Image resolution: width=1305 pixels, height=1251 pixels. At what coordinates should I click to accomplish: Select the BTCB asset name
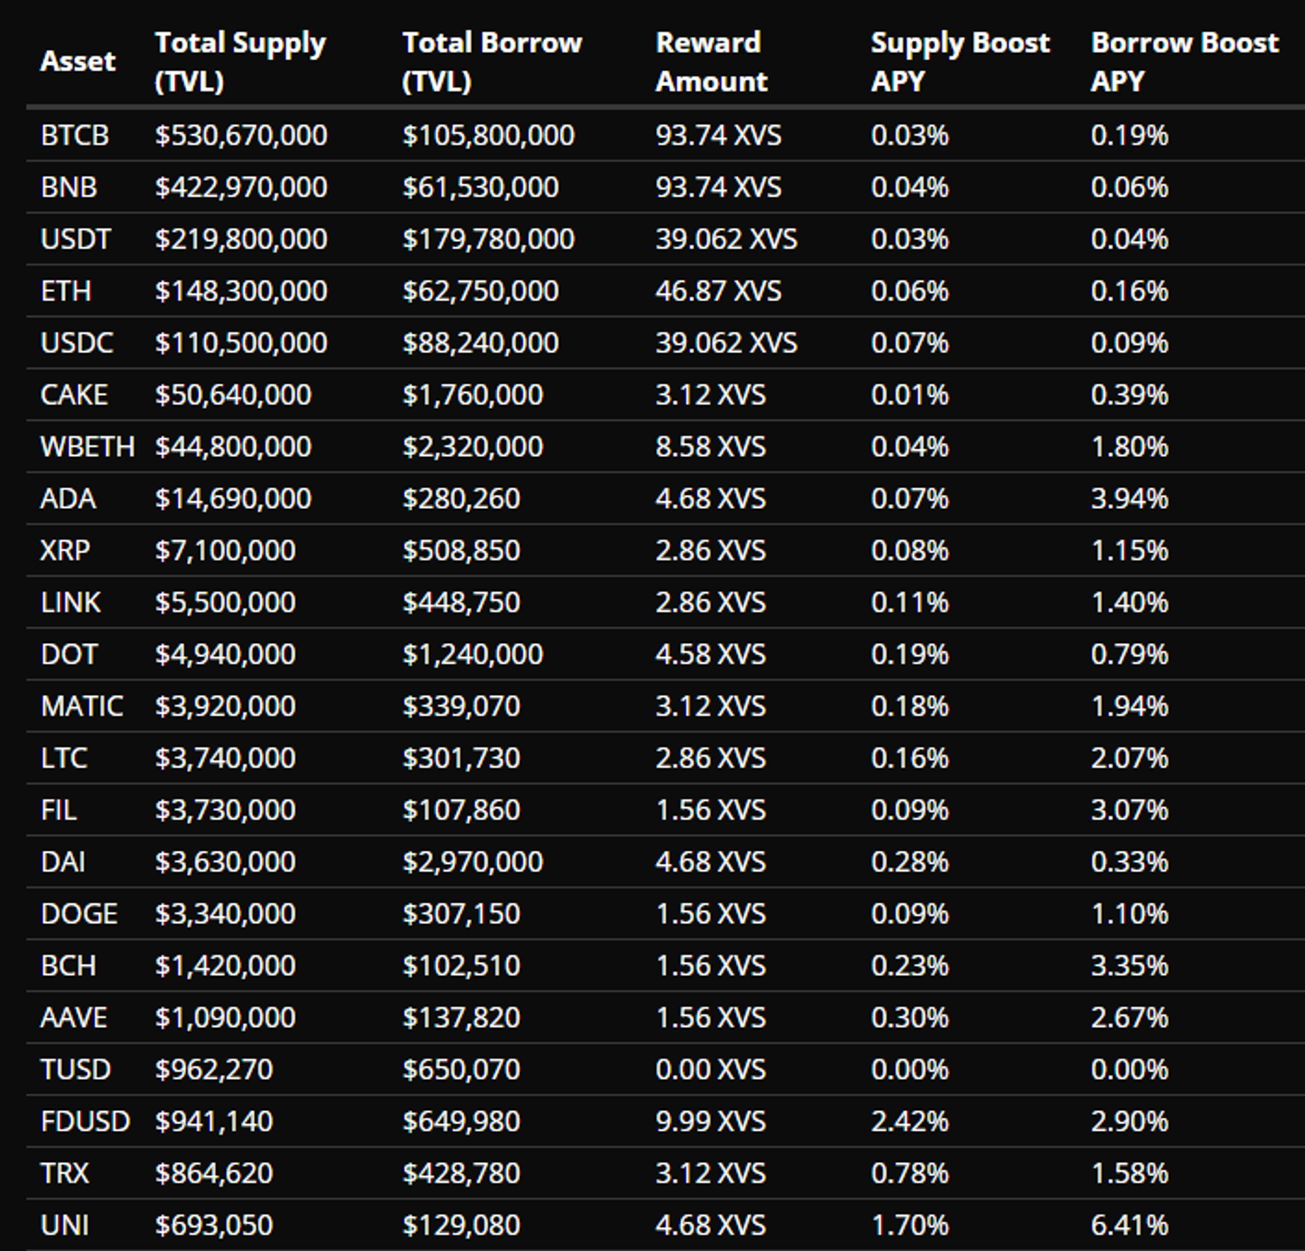pos(75,135)
